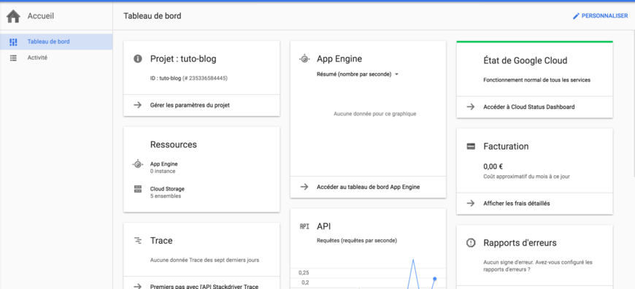Viewport: 635px width, 289px height.
Task: Click the Requêtes (requêtes par seconde) label
Action: pyautogui.click(x=357, y=240)
